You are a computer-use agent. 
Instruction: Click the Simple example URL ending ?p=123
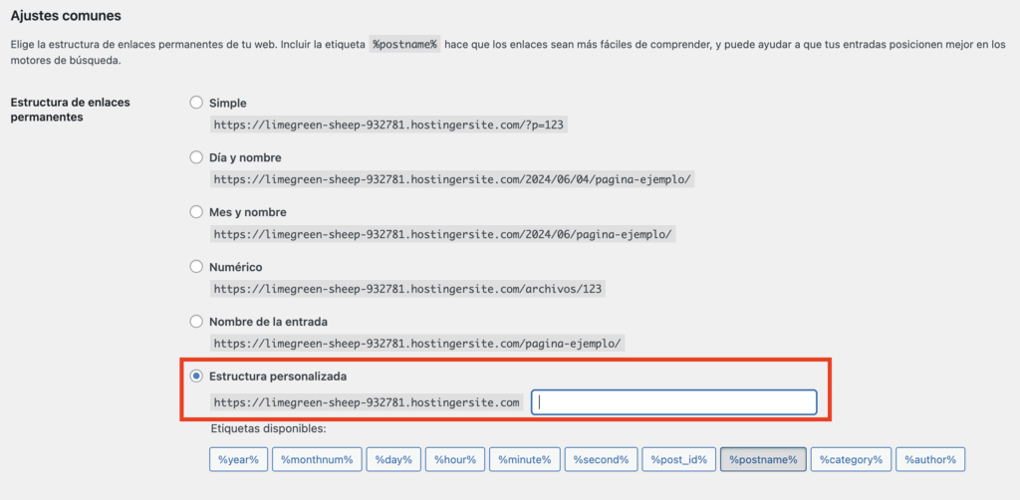[389, 125]
